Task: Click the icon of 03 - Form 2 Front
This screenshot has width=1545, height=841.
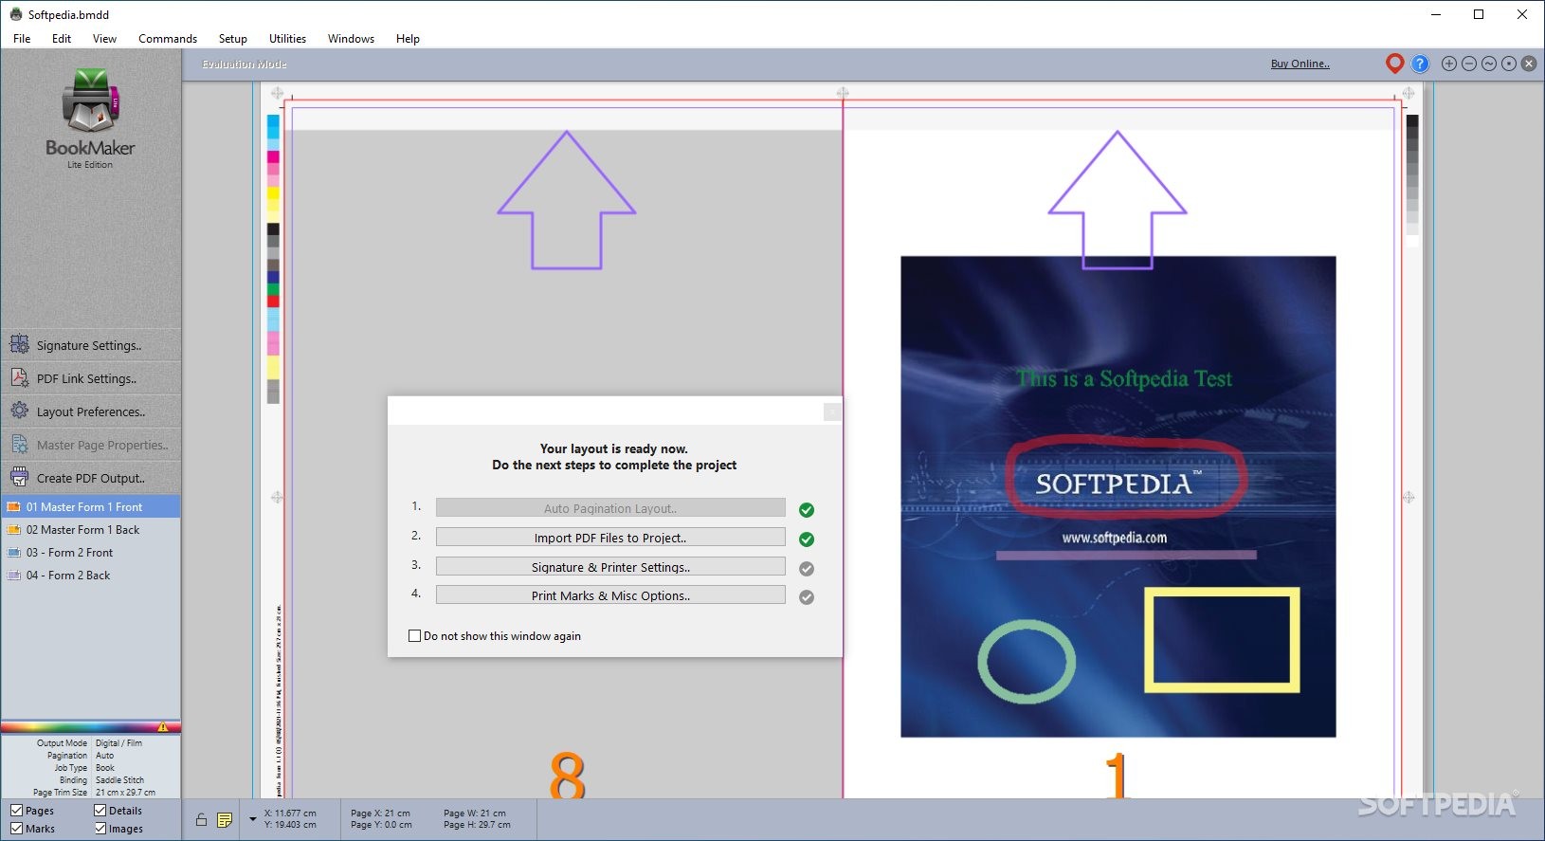Action: 14,553
